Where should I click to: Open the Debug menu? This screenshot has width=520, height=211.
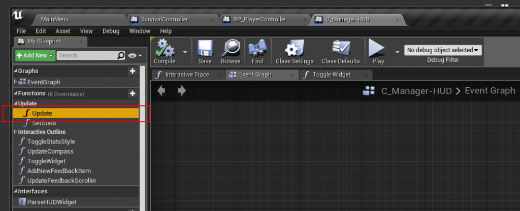(111, 31)
